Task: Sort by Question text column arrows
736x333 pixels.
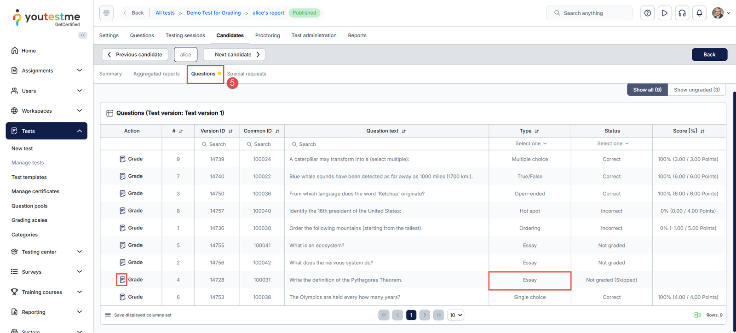Action: (x=404, y=131)
